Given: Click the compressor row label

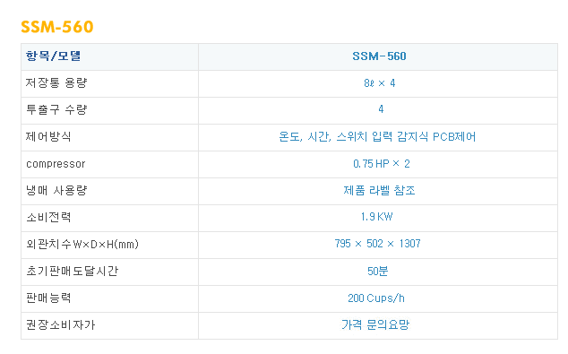Looking at the screenshot, I should point(56,164).
